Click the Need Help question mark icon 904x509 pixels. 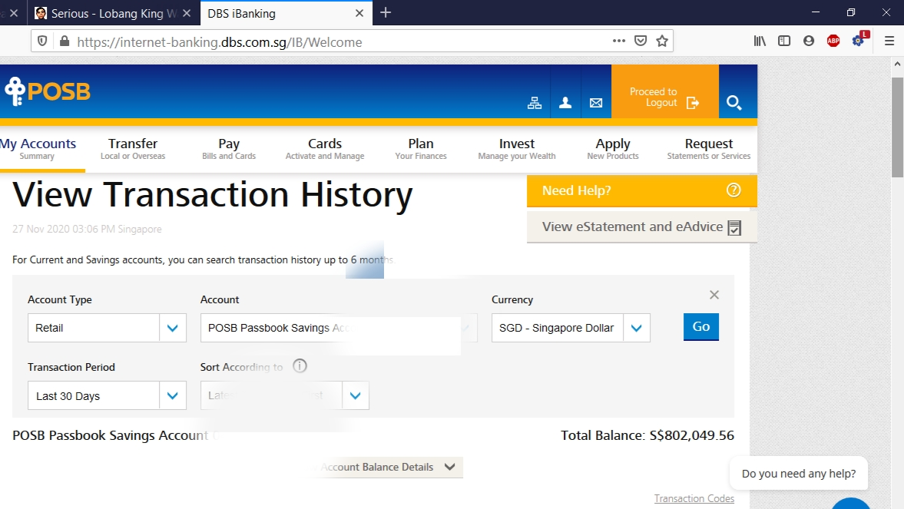click(x=733, y=190)
